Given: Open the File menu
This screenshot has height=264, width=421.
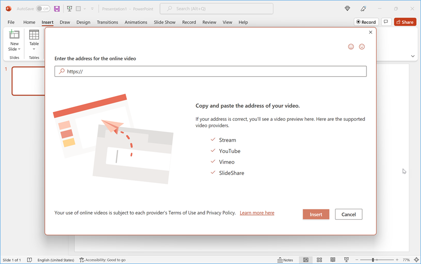Looking at the screenshot, I should click(11, 22).
